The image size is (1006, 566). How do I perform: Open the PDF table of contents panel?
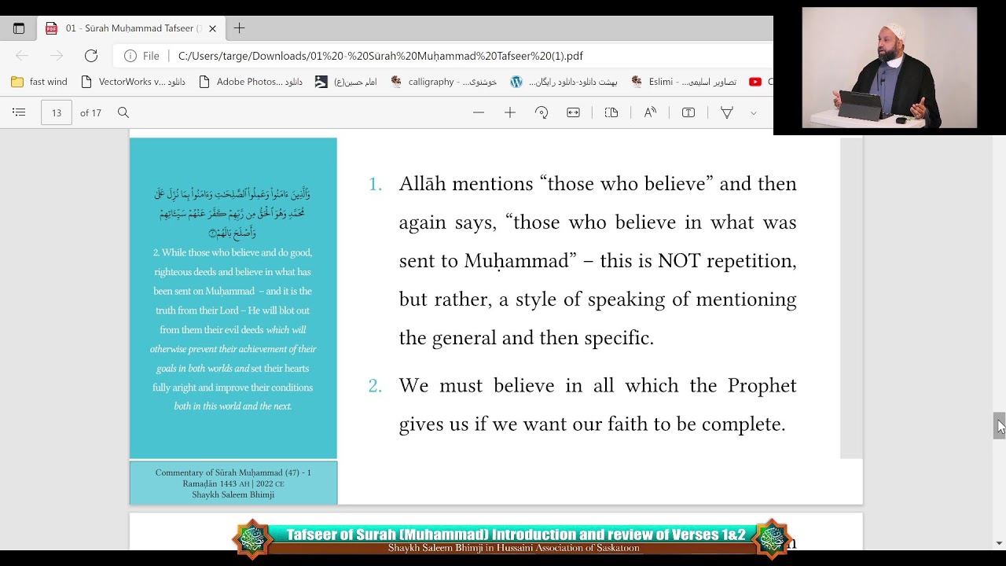point(19,112)
